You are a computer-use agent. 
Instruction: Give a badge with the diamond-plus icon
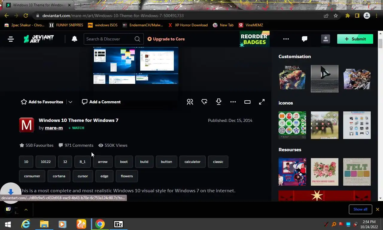click(x=204, y=102)
